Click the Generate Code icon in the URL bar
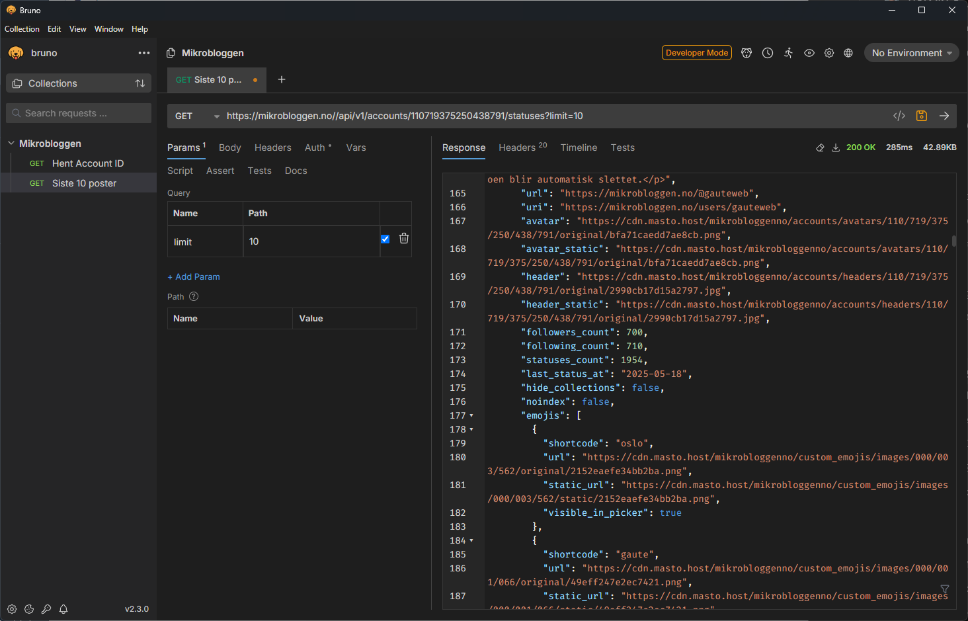The image size is (968, 621). point(899,116)
